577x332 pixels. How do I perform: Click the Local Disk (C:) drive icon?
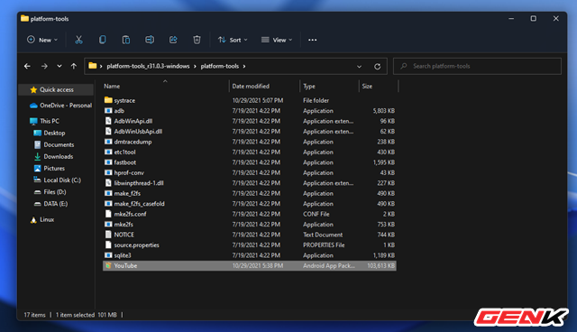tap(37, 180)
